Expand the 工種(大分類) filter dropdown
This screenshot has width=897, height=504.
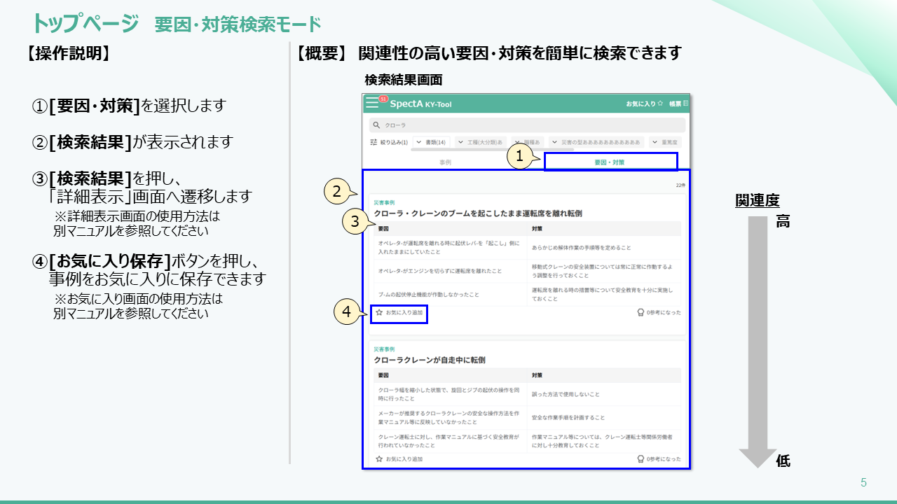point(480,142)
